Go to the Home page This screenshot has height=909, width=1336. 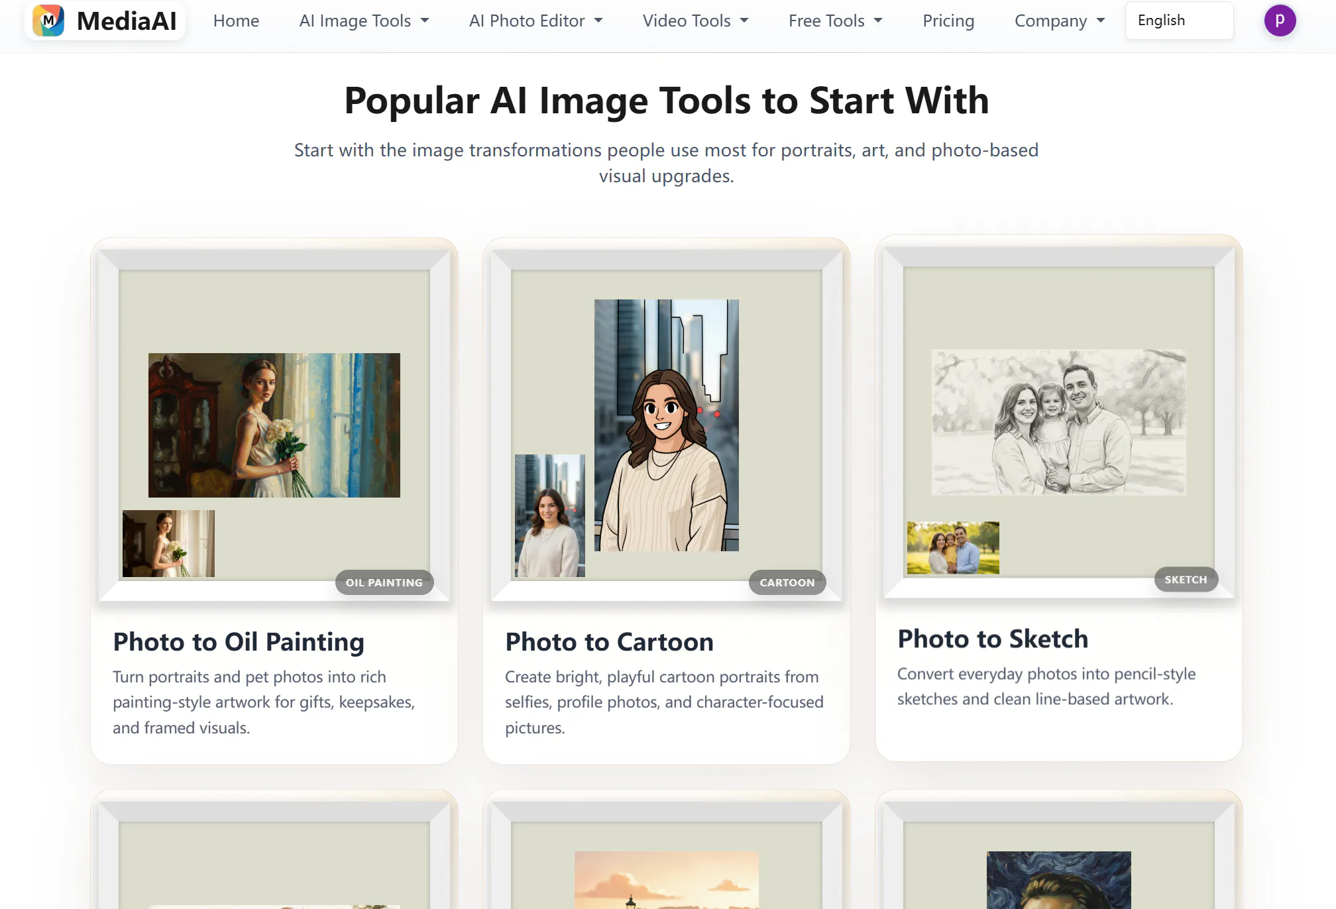point(236,21)
